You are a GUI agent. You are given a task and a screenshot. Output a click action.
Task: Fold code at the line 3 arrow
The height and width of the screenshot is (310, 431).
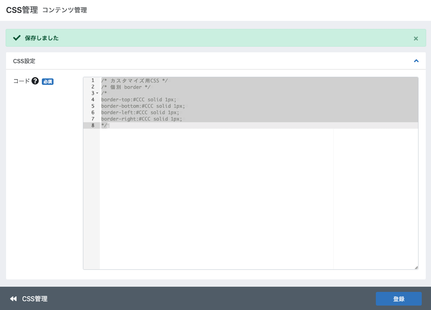coord(97,93)
